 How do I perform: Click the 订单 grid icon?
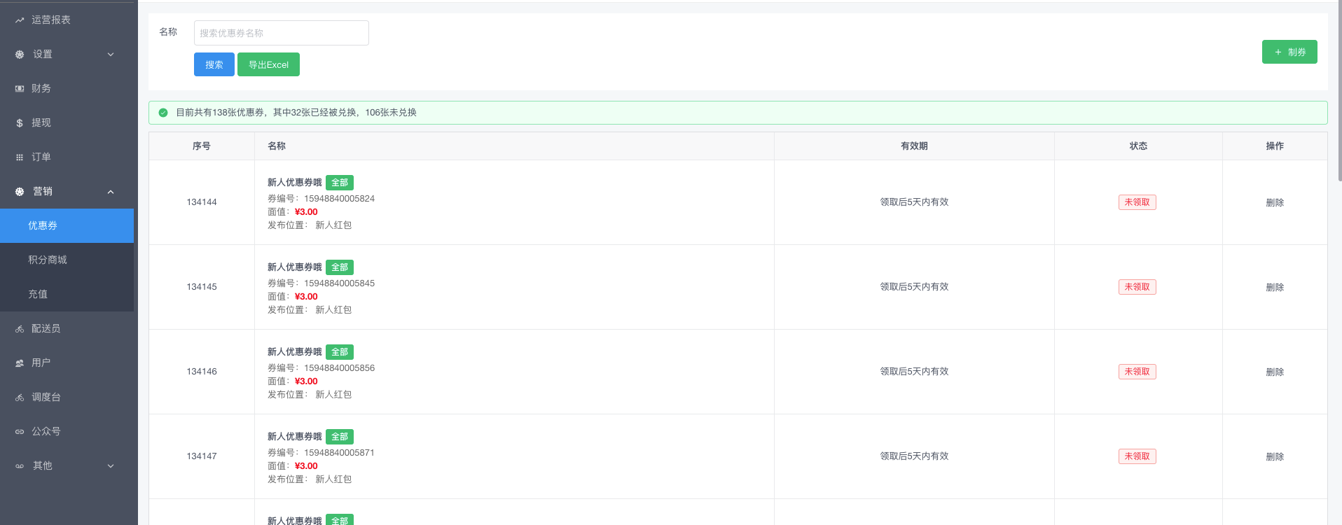20,157
